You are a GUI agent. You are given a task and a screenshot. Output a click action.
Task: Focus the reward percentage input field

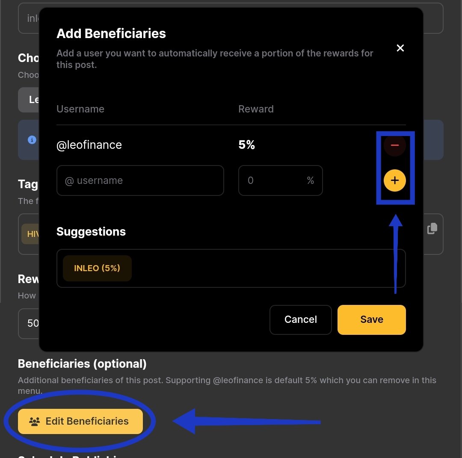coord(280,180)
